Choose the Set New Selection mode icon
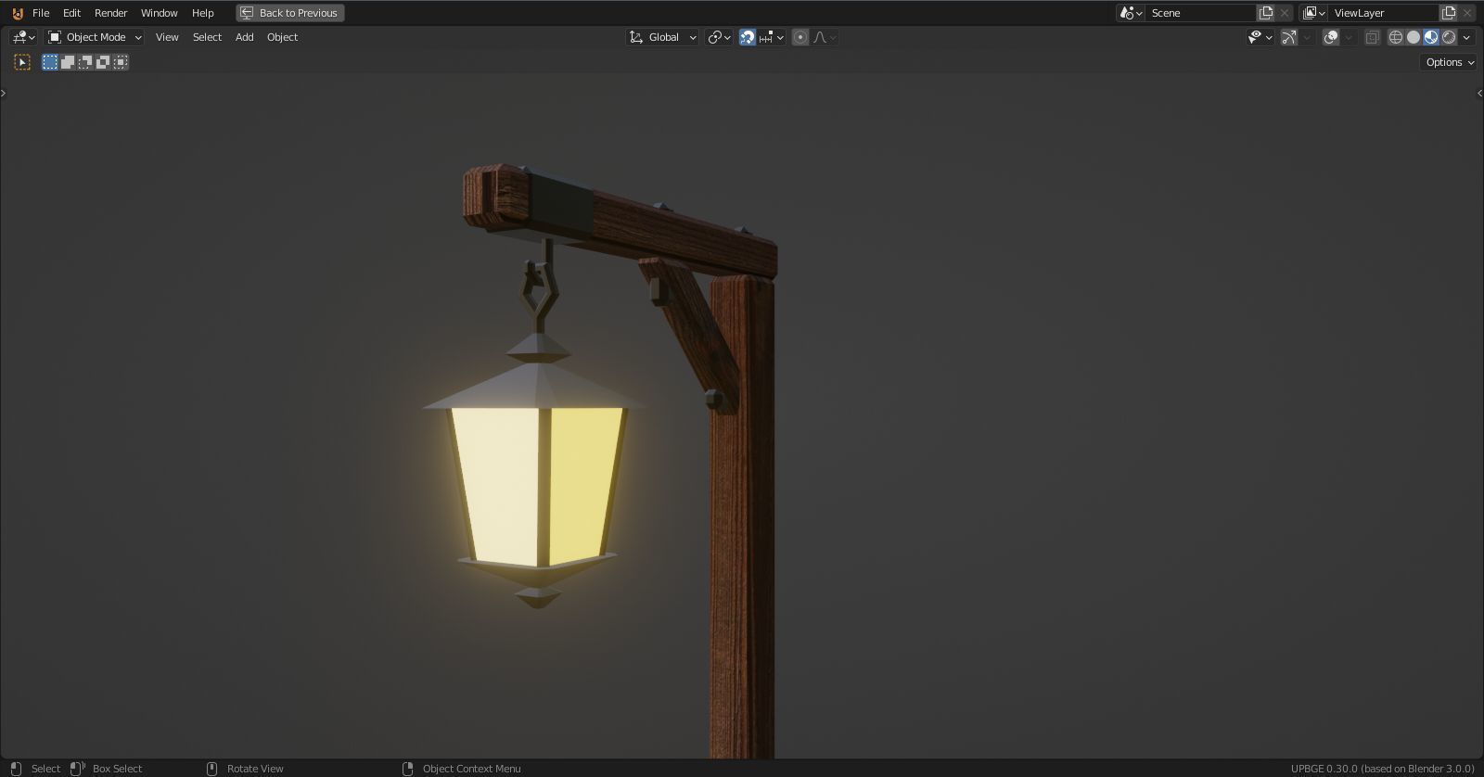The height and width of the screenshot is (777, 1484). pyautogui.click(x=50, y=62)
